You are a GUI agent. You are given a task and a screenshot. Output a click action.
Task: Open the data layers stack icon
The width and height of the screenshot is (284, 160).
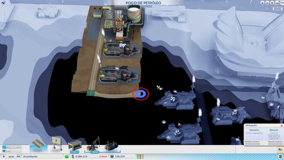[x=280, y=156]
